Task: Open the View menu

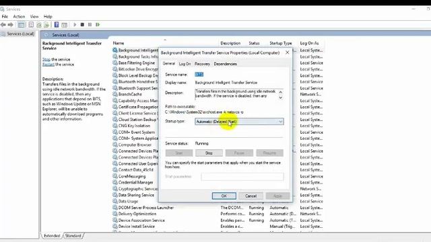Action: [34, 16]
